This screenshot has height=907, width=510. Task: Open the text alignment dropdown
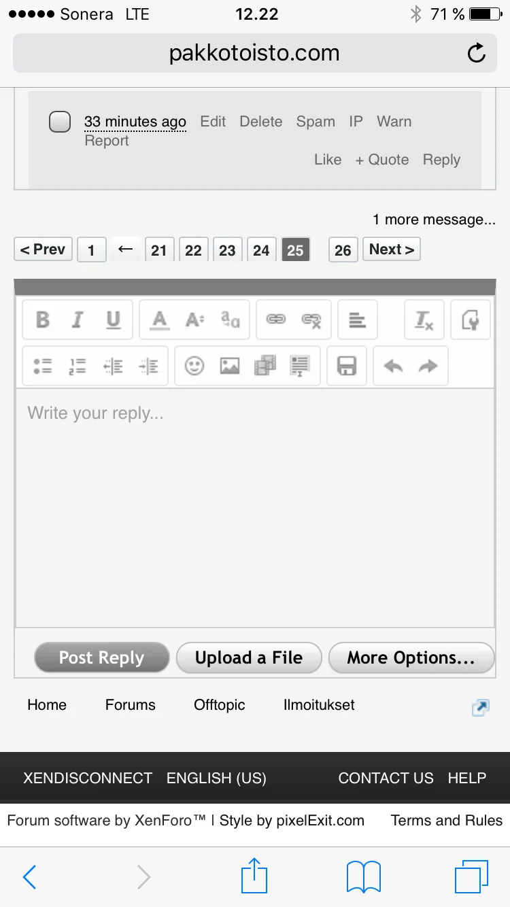(x=358, y=320)
